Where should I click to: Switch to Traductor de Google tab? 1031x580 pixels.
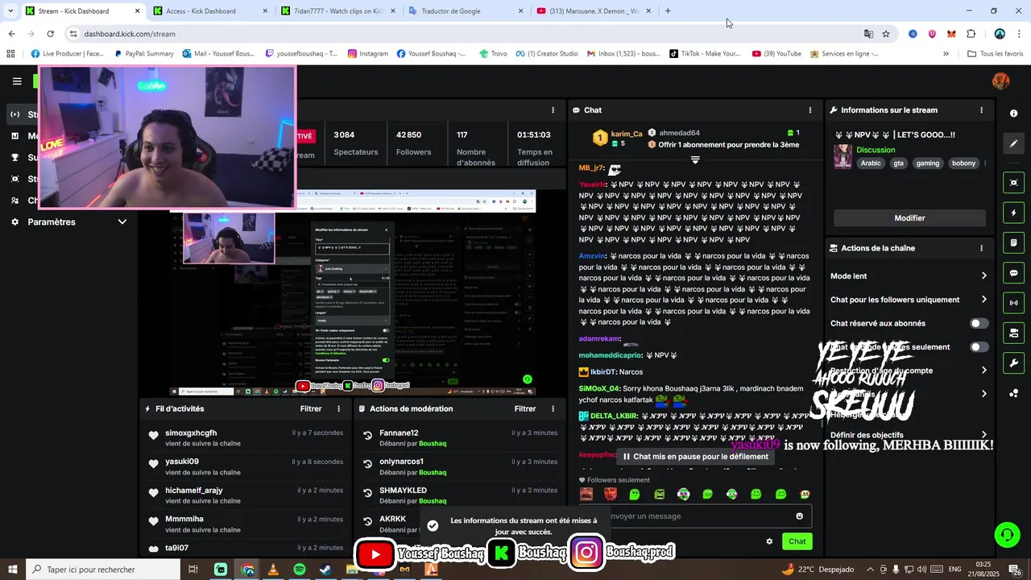click(x=463, y=11)
